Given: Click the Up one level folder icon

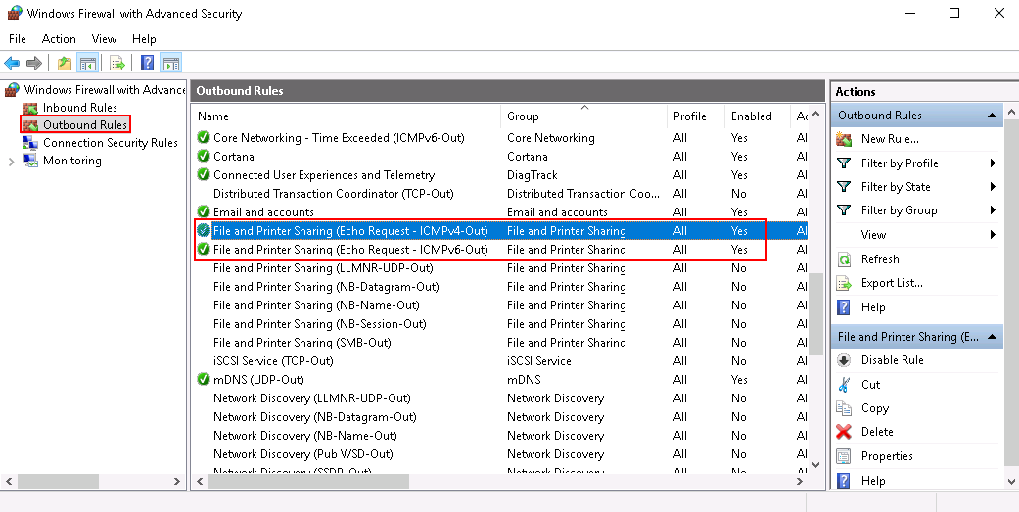Looking at the screenshot, I should click(64, 63).
